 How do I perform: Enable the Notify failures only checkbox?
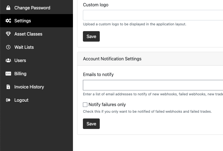coord(85,105)
